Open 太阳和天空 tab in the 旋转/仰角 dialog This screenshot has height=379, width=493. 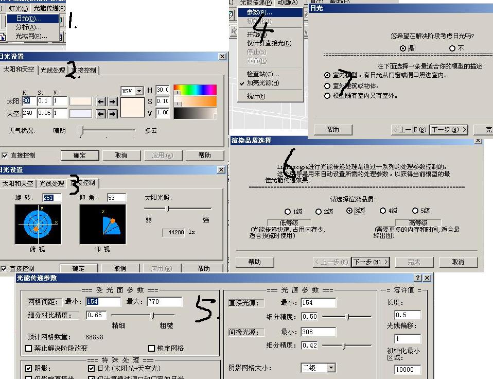tap(17, 183)
